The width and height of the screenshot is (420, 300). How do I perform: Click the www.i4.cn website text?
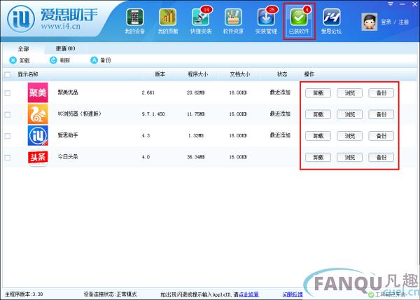click(60, 26)
